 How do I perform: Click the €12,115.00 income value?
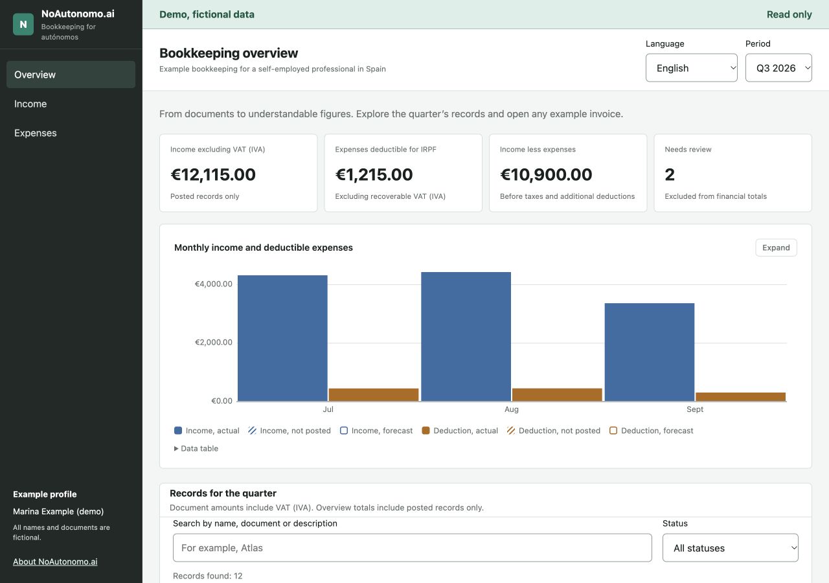pos(213,174)
